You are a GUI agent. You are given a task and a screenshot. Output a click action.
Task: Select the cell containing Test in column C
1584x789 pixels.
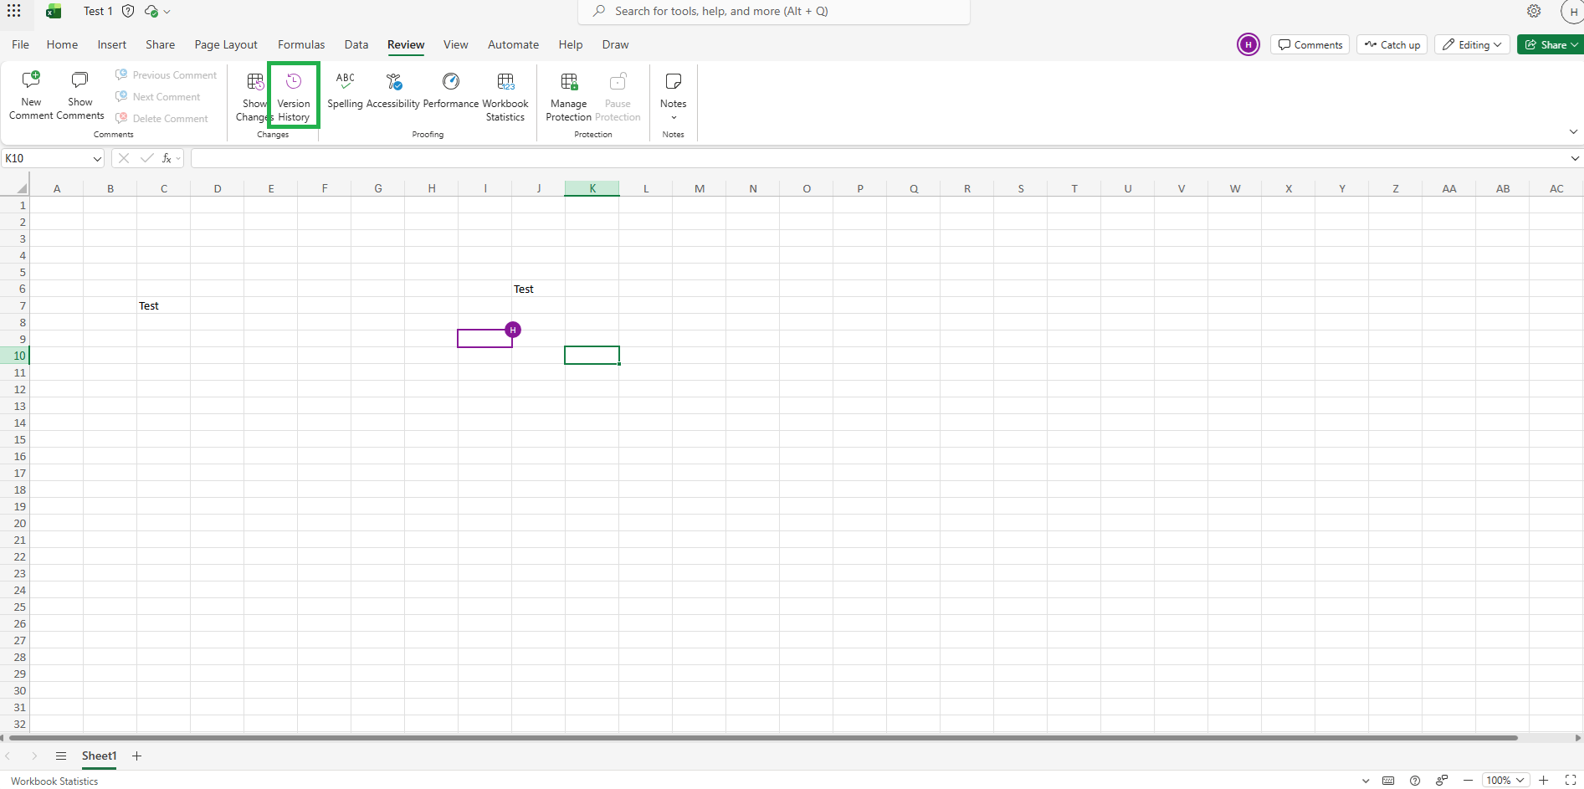click(164, 305)
